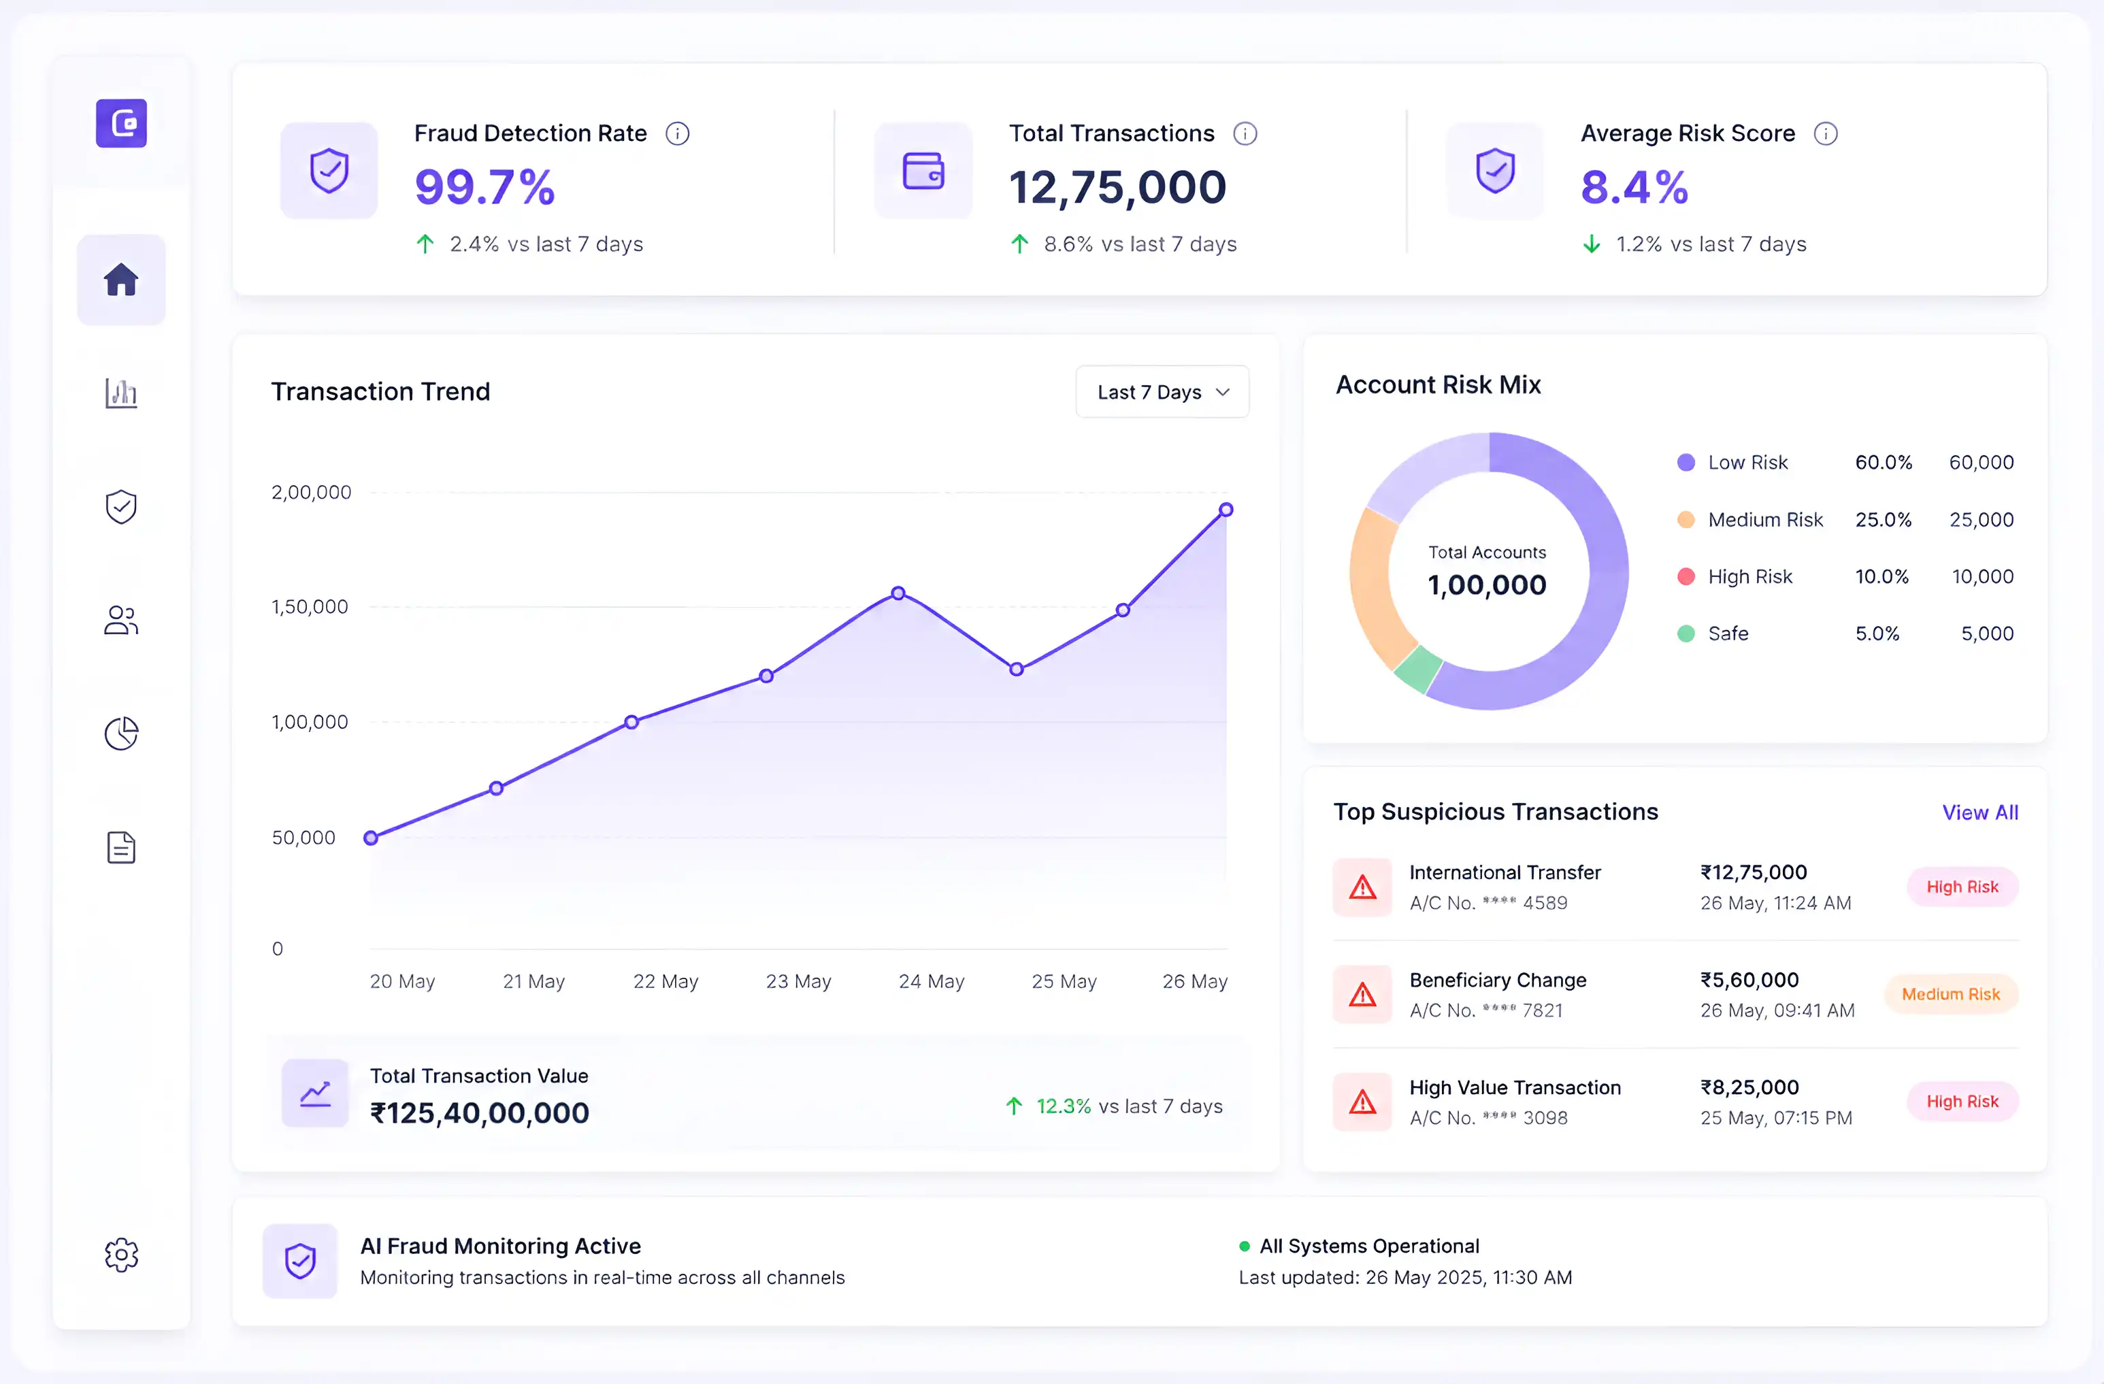
Task: Click View All suspicious transactions link
Action: point(1980,812)
